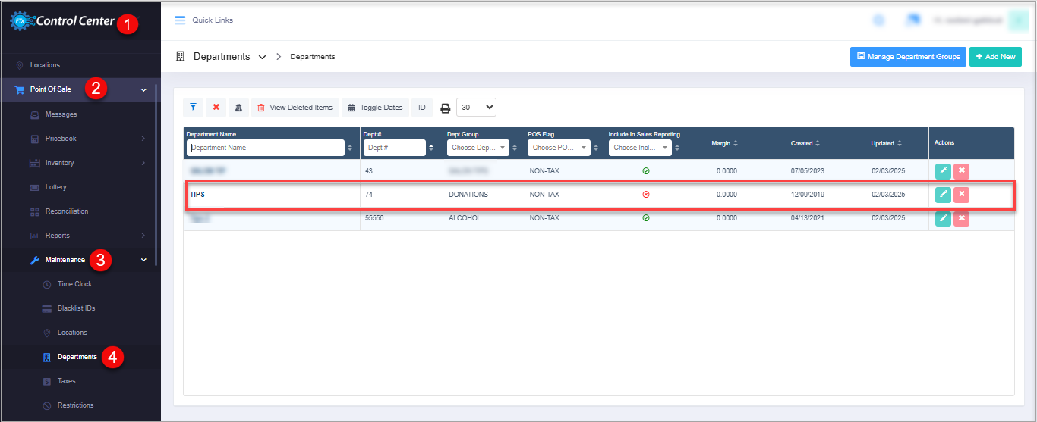Click edit pencil for department 43
1037x422 pixels.
(943, 171)
